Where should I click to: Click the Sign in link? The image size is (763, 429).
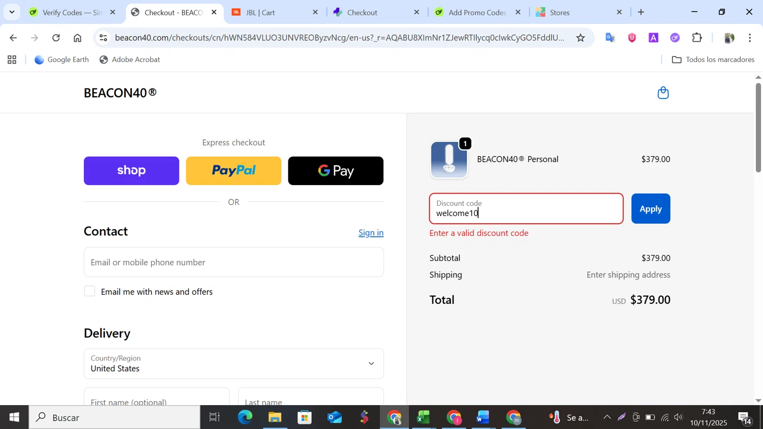tap(371, 233)
